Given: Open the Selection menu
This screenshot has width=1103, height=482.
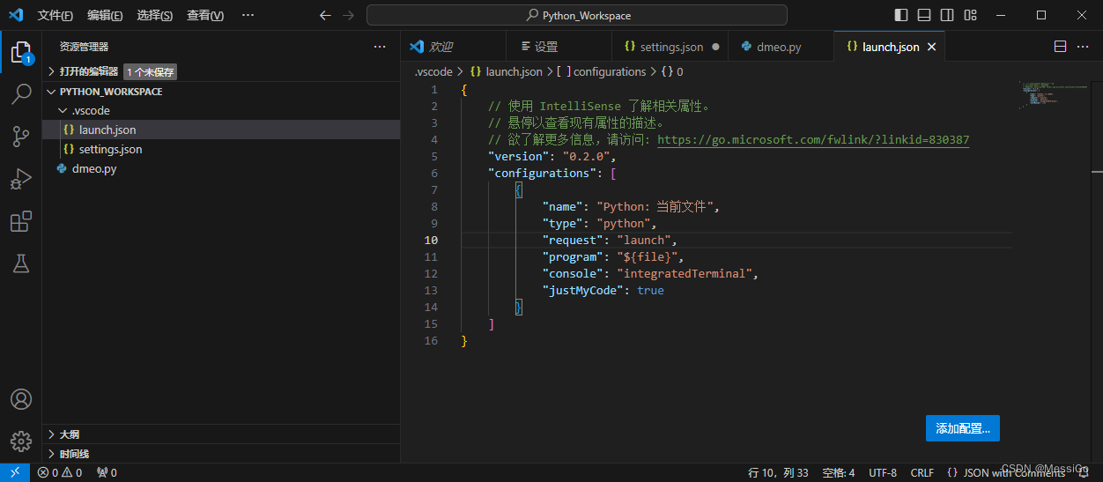Looking at the screenshot, I should point(155,15).
